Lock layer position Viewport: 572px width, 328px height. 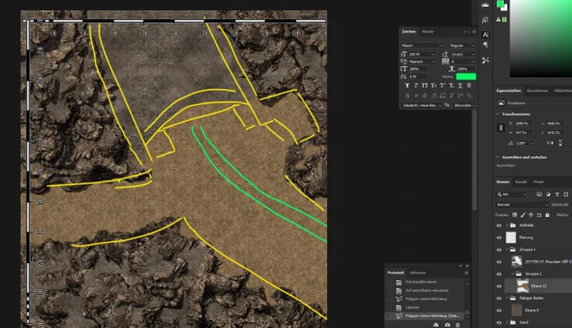point(531,215)
